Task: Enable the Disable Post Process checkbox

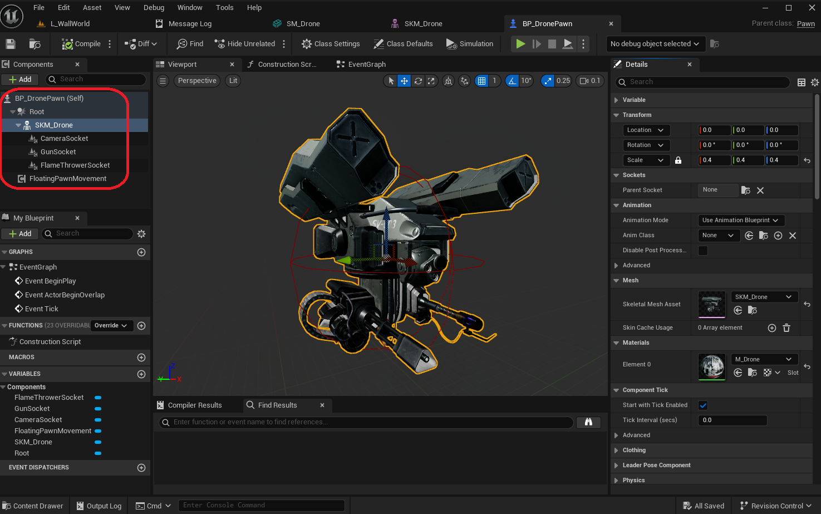Action: pos(703,251)
